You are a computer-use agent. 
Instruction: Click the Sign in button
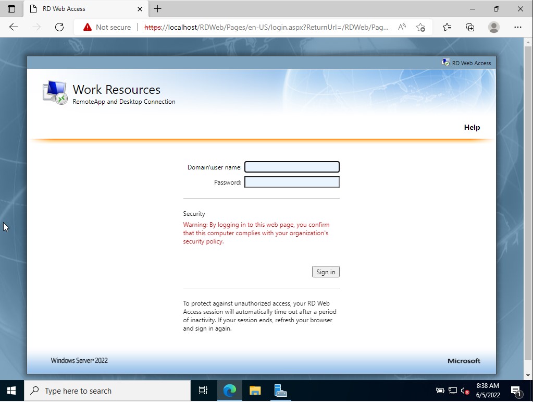point(326,272)
